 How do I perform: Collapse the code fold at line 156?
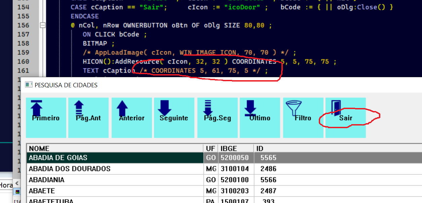click(x=42, y=25)
